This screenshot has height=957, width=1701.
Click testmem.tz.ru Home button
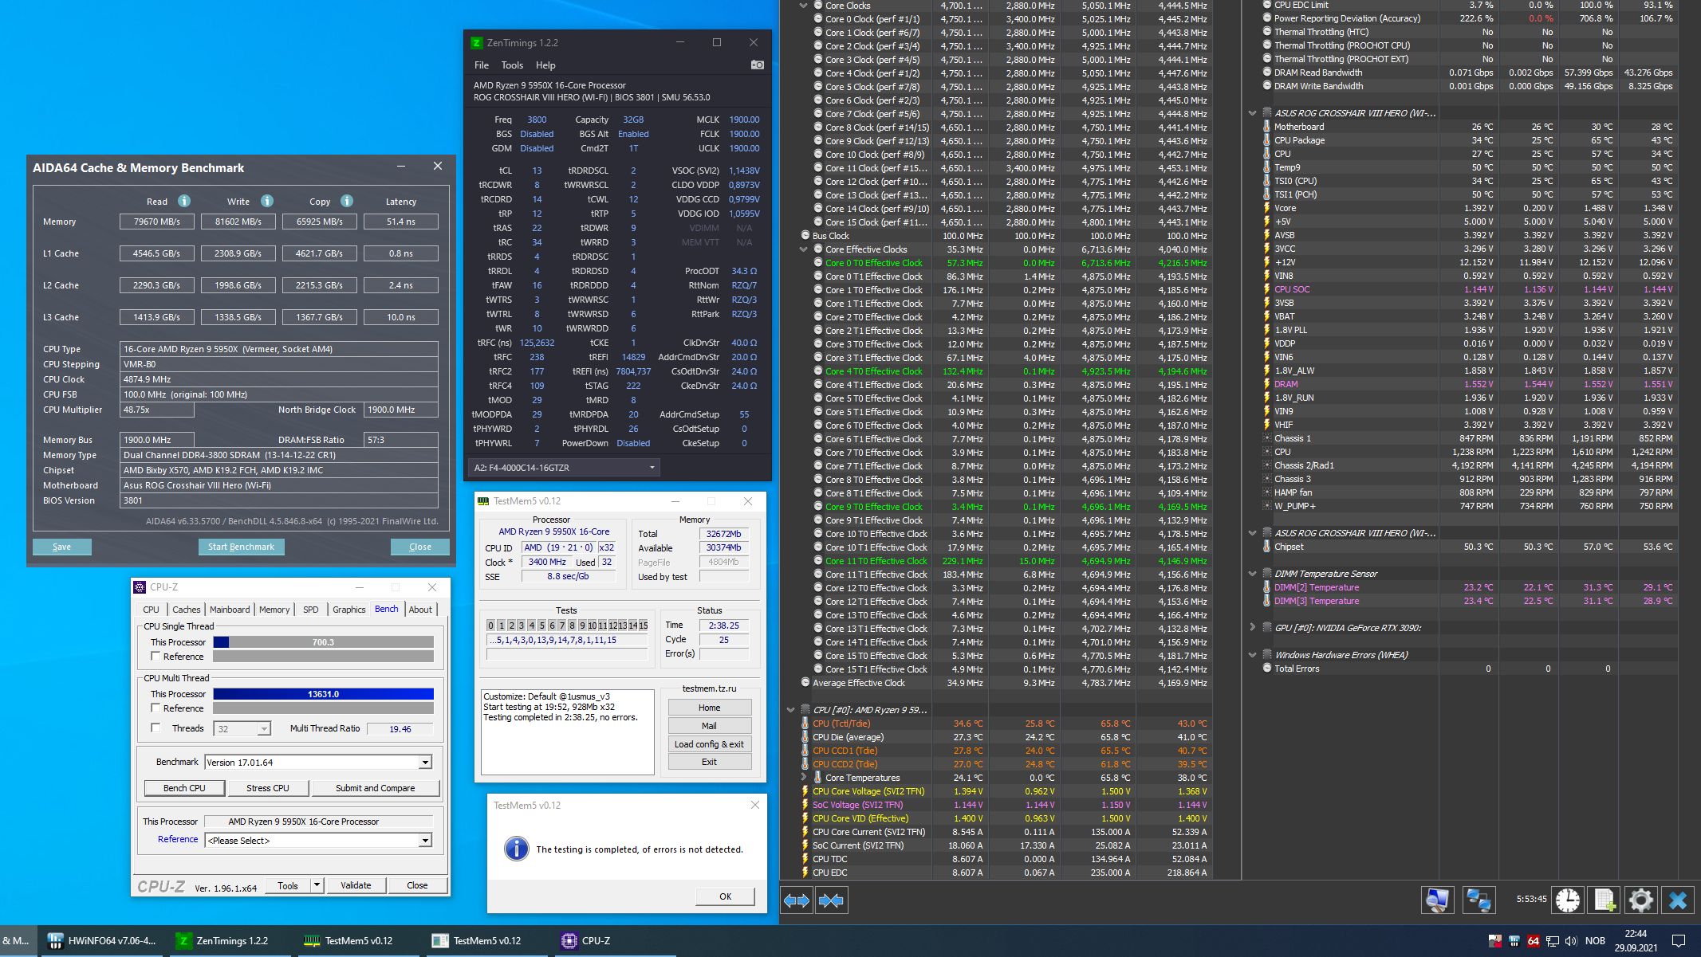(x=709, y=708)
